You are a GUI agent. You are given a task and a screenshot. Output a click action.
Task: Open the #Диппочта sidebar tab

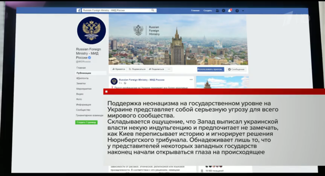82,78
